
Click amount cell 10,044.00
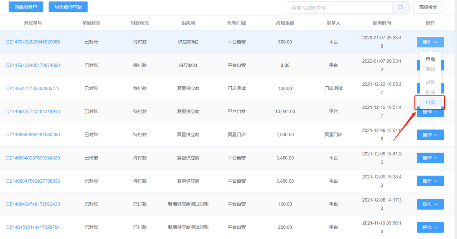[x=285, y=112]
